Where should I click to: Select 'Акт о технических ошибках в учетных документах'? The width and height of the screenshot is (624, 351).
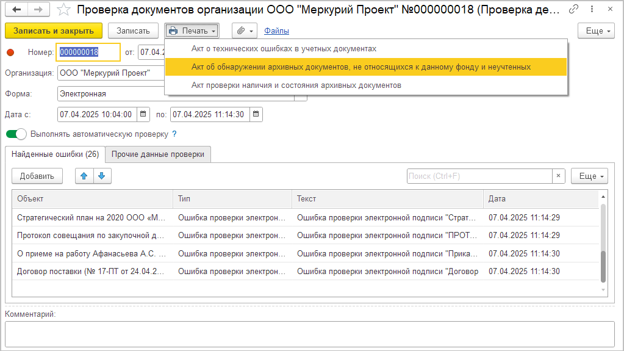(x=284, y=48)
